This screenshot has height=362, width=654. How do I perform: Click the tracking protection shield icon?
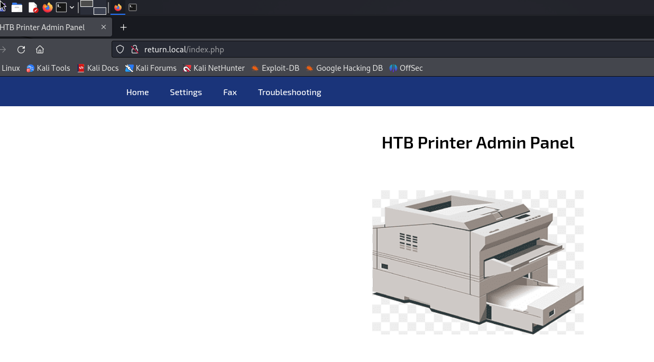tap(120, 50)
